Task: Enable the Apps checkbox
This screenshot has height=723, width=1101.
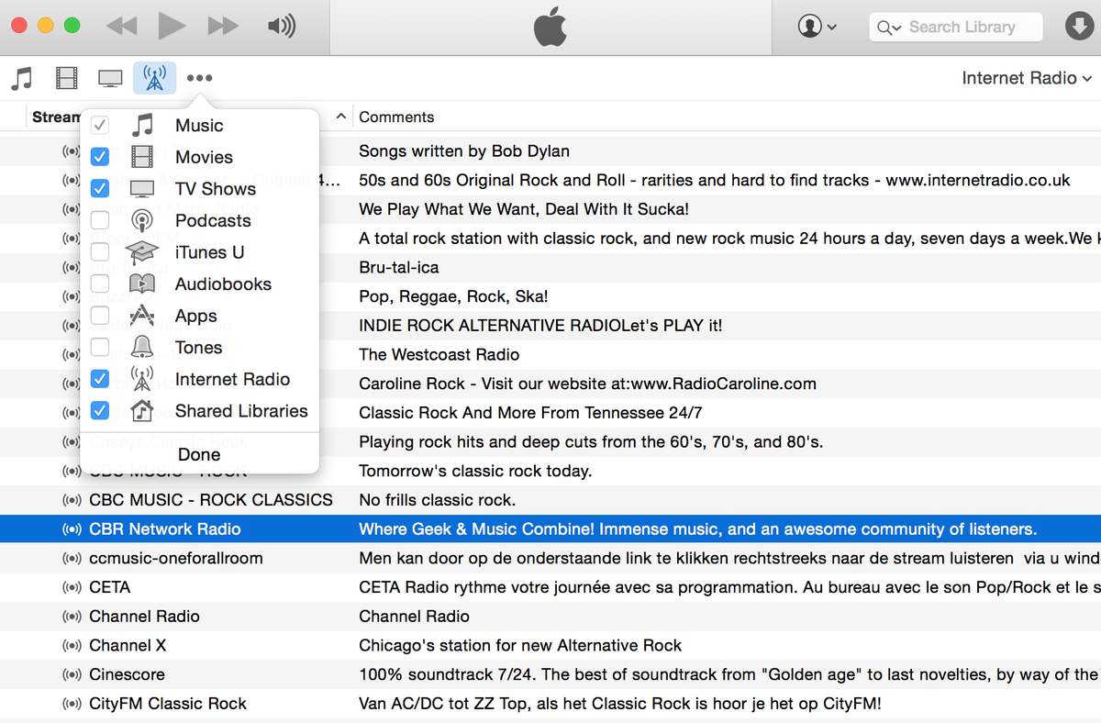Action: (x=100, y=316)
